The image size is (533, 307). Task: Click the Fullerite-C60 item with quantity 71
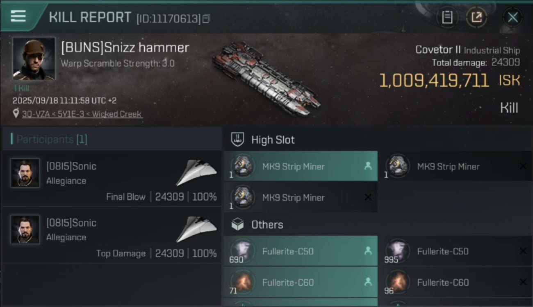(x=301, y=282)
